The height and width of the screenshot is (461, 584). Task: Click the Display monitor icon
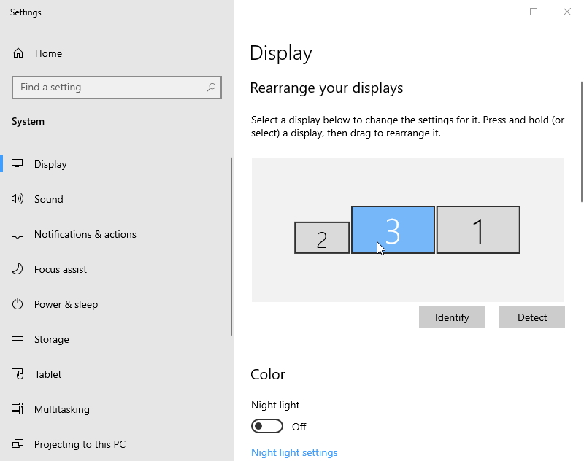(x=18, y=164)
